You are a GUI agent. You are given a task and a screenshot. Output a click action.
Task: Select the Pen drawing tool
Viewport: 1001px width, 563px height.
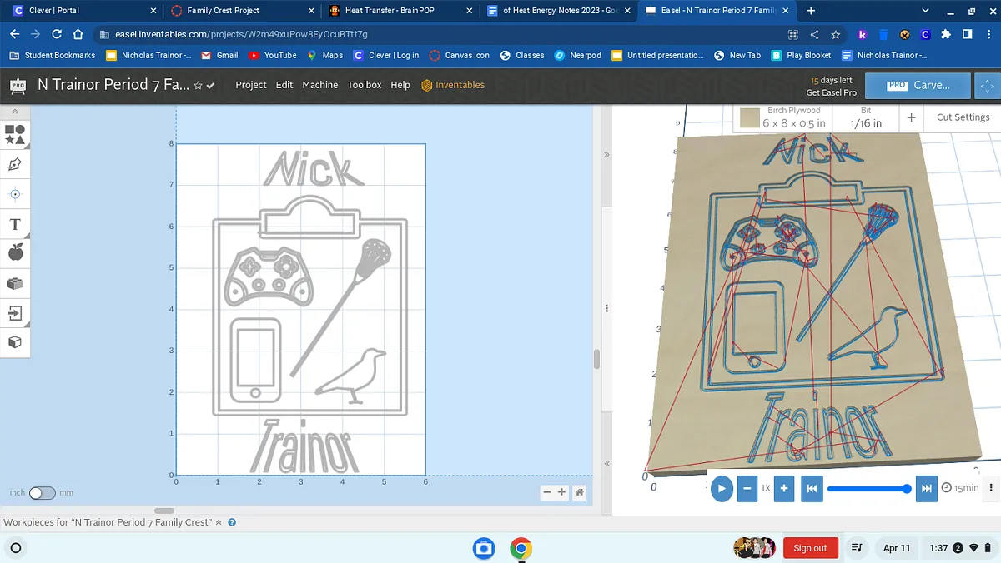pos(15,164)
